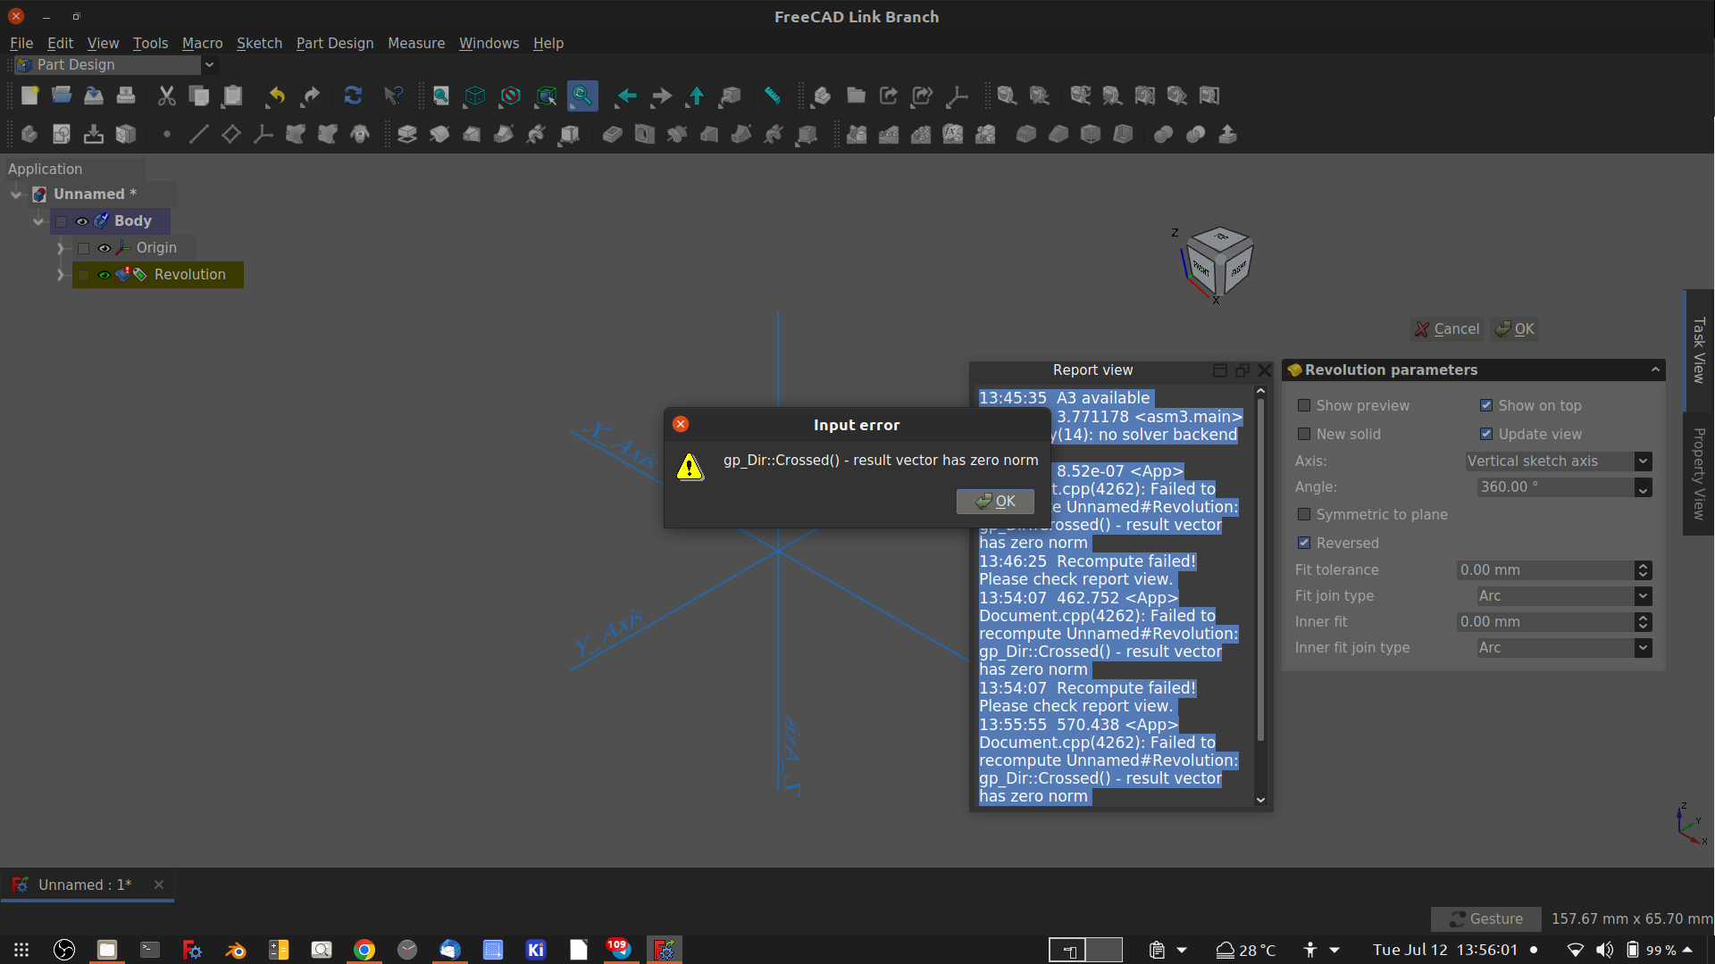Click the Refresh document icon
Viewport: 1715px width, 964px height.
(x=353, y=96)
